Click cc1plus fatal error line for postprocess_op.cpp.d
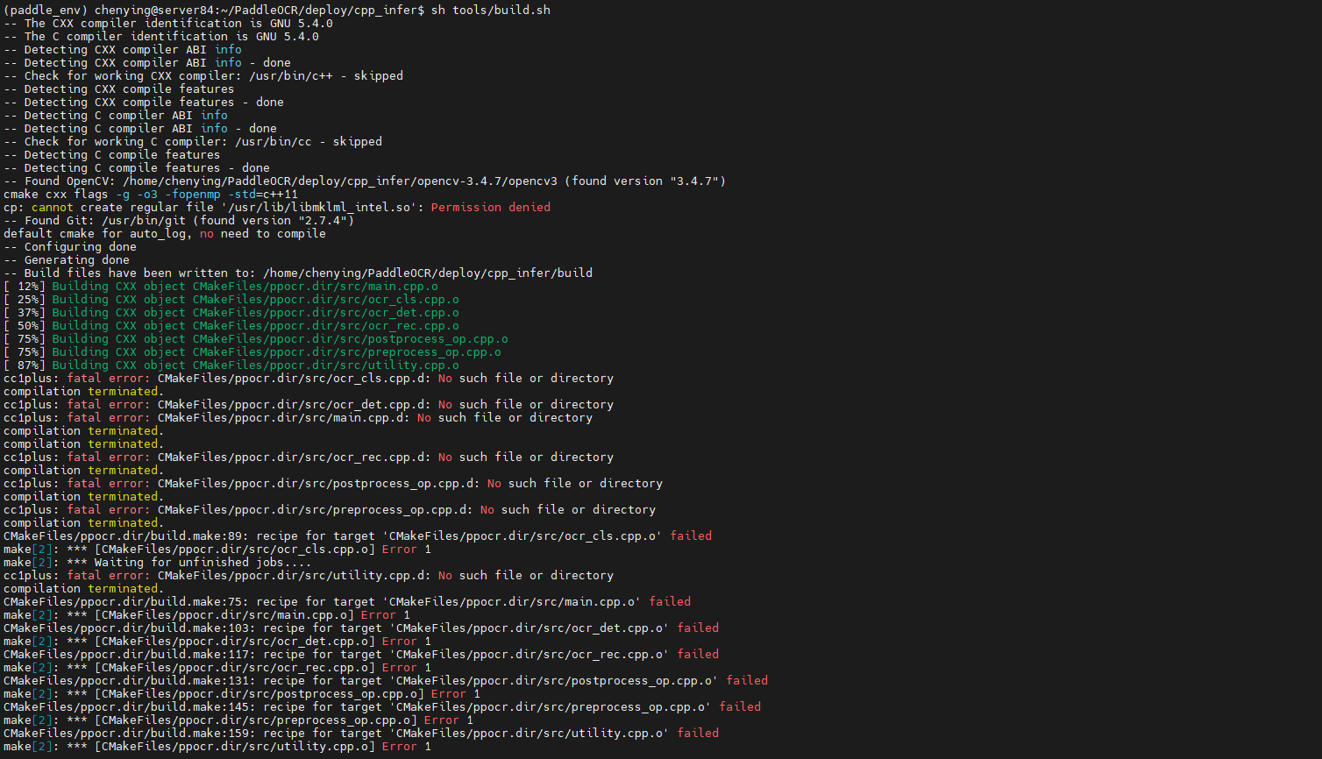 333,483
